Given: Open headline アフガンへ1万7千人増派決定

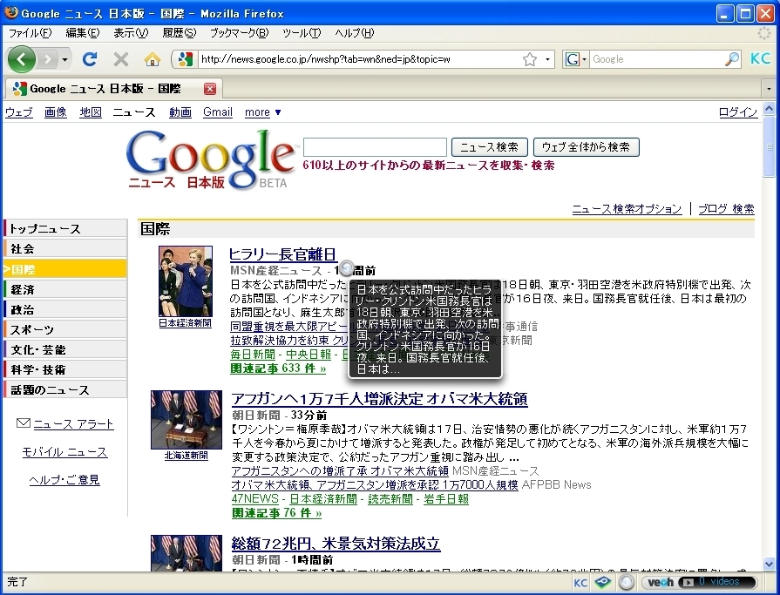Looking at the screenshot, I should click(x=380, y=399).
